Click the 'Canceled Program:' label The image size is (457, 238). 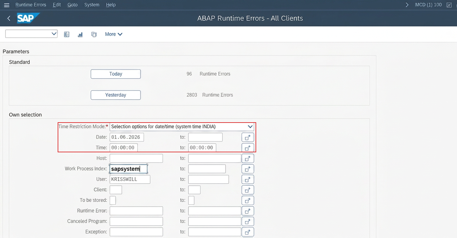pos(87,222)
